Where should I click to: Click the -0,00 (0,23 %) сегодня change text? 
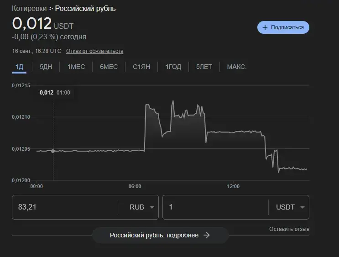49,37
